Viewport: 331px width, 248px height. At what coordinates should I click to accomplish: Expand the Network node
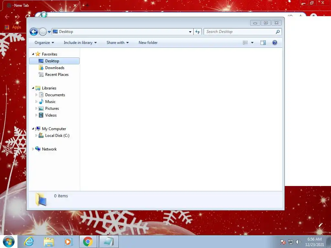[33, 149]
